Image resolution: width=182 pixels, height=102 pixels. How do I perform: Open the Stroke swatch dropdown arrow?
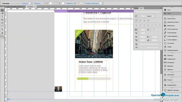tap(44, 3)
